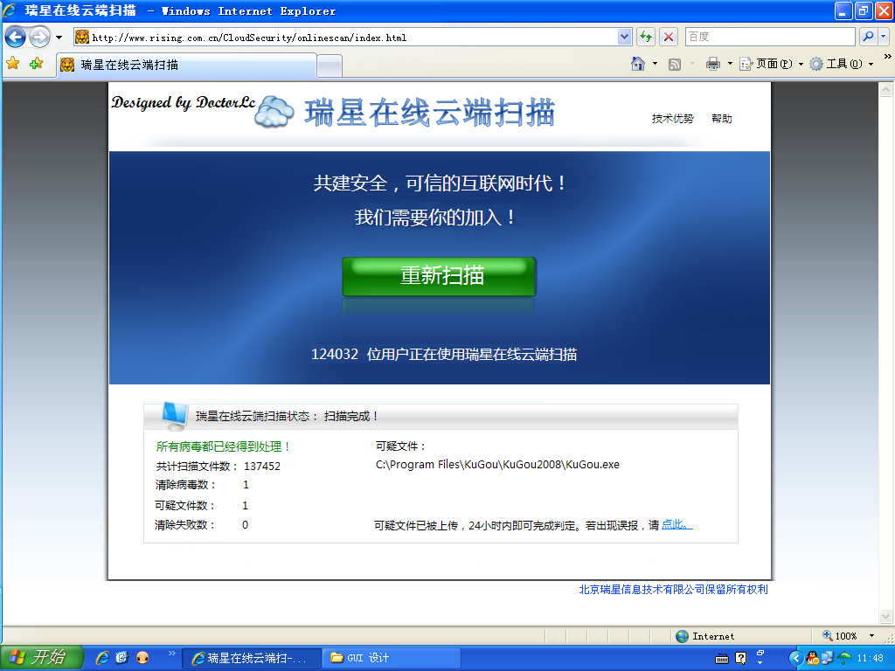Select the 瑞星在线云端扫描 browser tab
Screen dimensions: 895x671
[x=187, y=65]
